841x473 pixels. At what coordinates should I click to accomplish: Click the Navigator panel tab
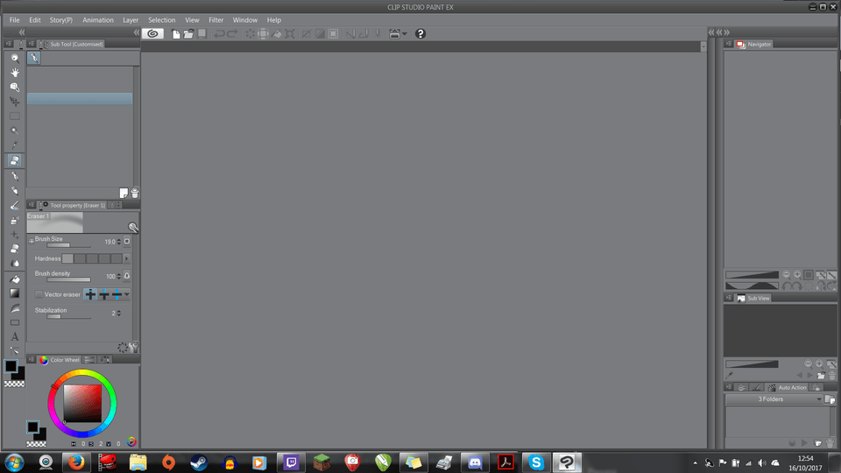[753, 44]
